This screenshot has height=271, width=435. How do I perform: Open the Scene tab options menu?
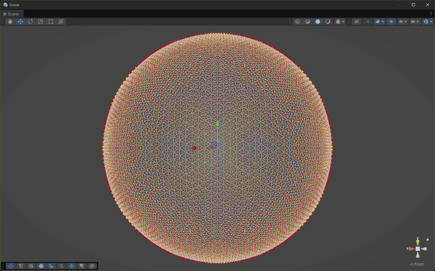[x=431, y=14]
